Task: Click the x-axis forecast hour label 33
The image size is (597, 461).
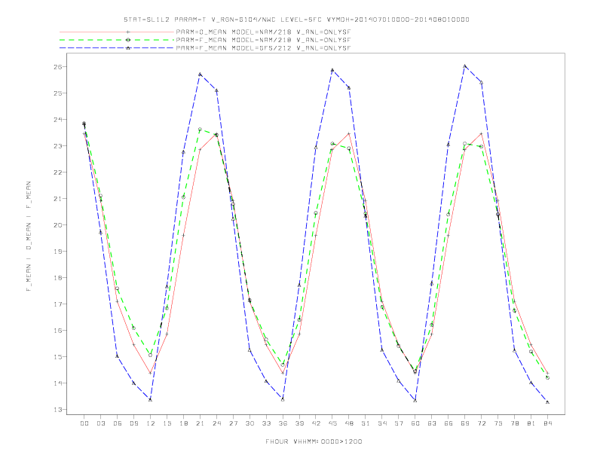Action: click(266, 423)
